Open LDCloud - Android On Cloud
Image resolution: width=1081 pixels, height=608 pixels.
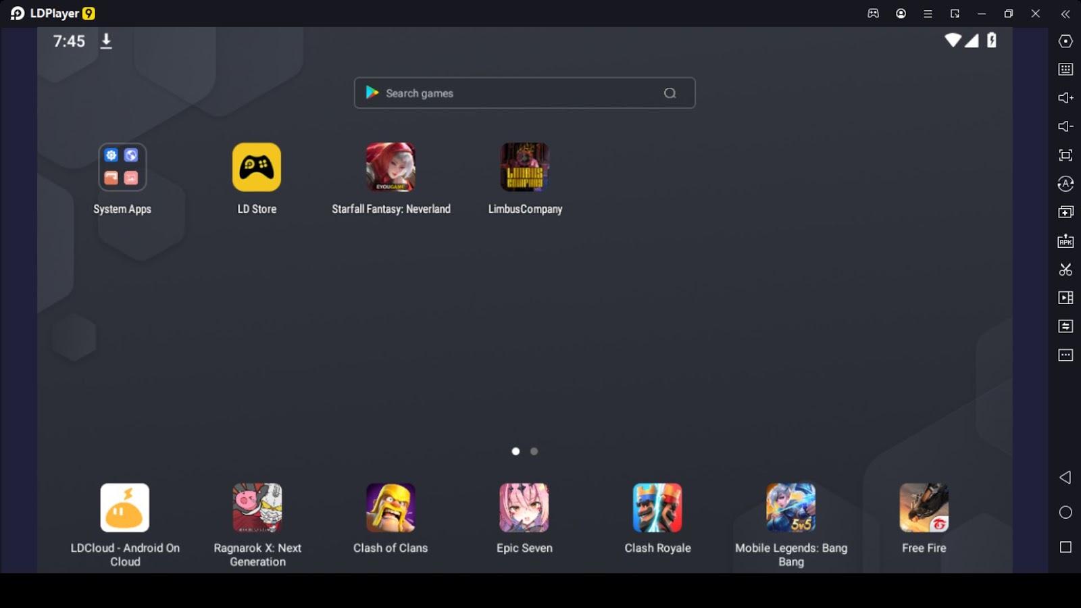(125, 507)
